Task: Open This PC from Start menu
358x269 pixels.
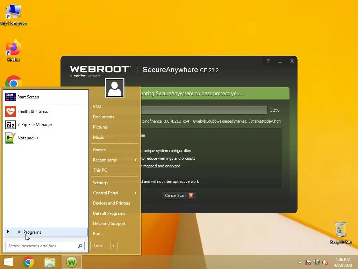Action: click(100, 170)
